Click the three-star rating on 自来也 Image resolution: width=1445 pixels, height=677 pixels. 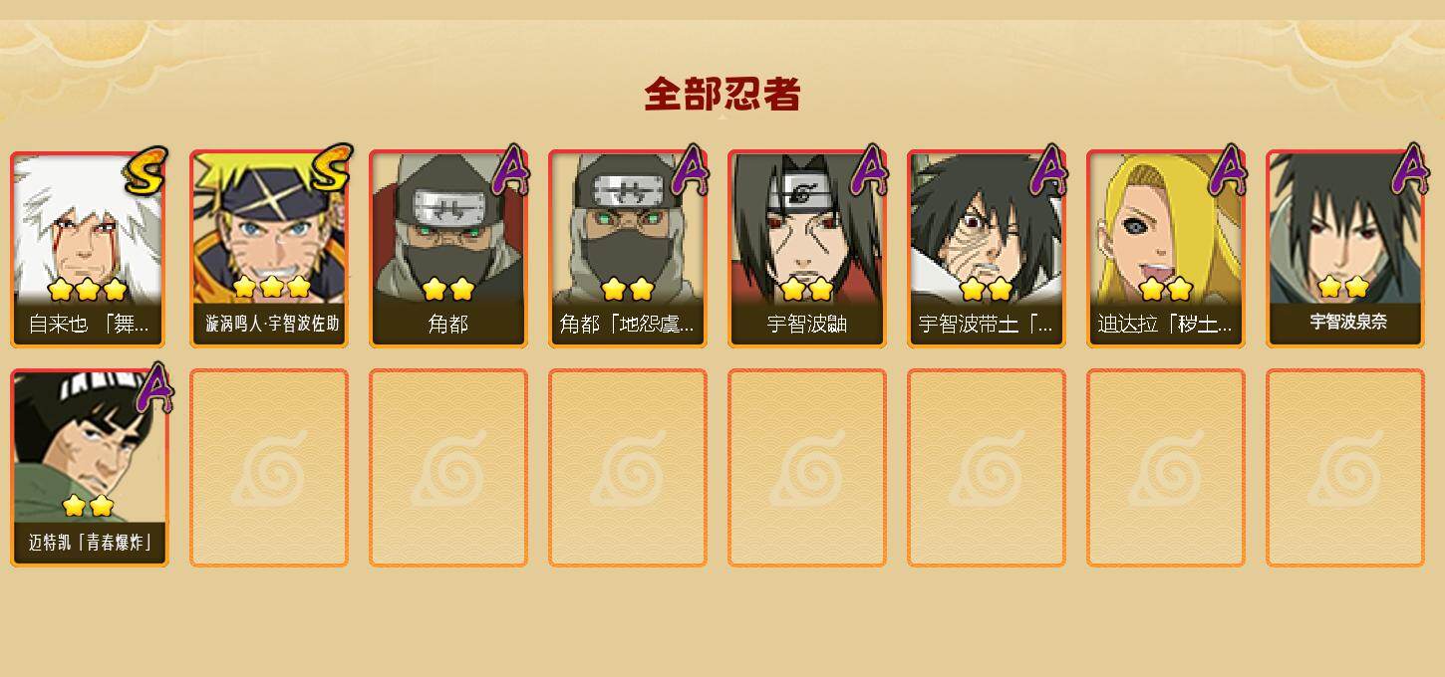click(88, 290)
